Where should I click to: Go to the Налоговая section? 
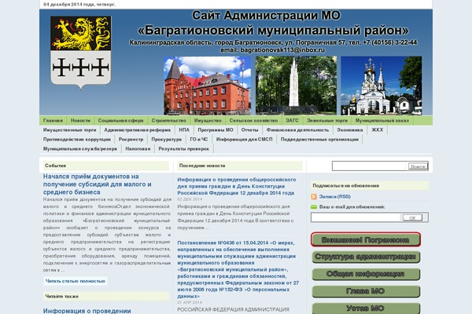(138, 148)
